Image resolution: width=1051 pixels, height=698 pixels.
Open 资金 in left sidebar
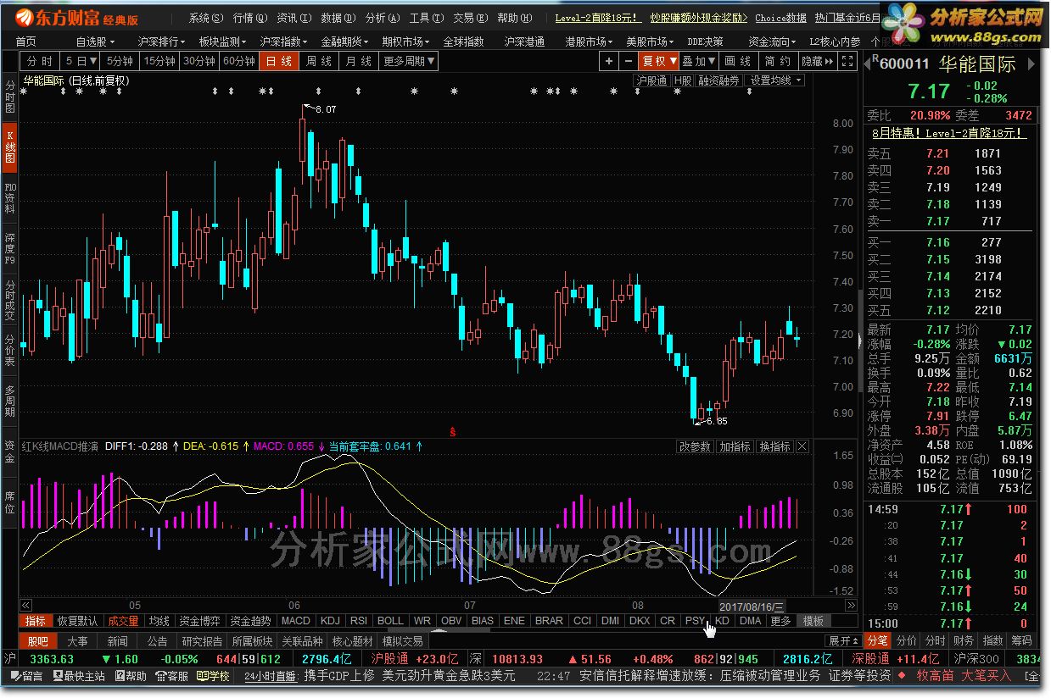point(9,451)
